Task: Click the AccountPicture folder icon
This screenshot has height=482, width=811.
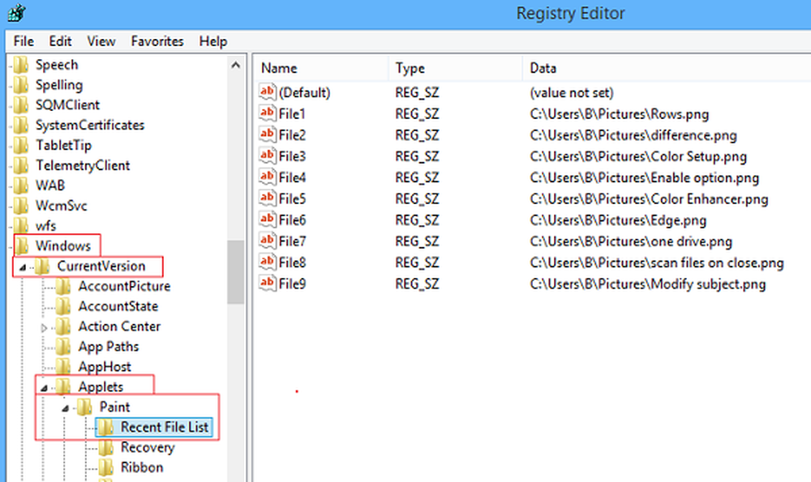Action: pos(63,287)
